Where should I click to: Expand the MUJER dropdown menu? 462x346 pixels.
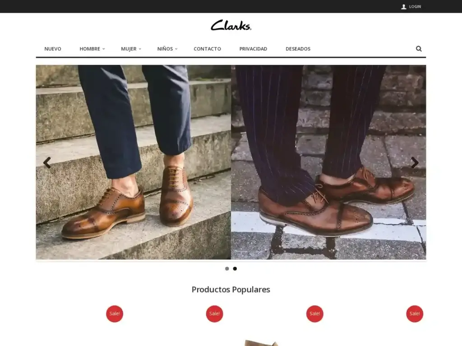131,49
